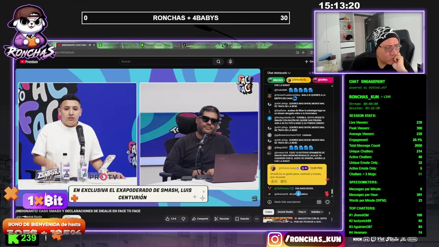Screen dimensions: 439x247
Task: Open the video's three-dot more actions menu
Action: pyautogui.click(x=257, y=219)
